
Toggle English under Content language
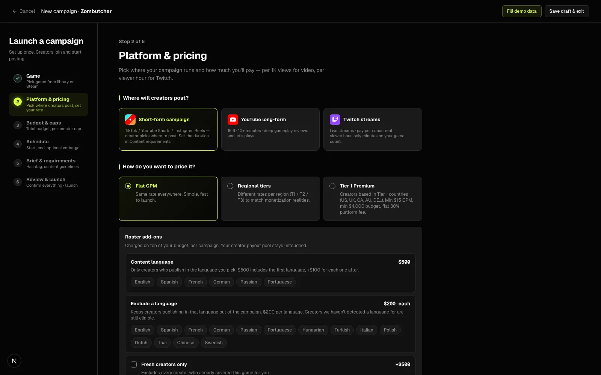(142, 282)
